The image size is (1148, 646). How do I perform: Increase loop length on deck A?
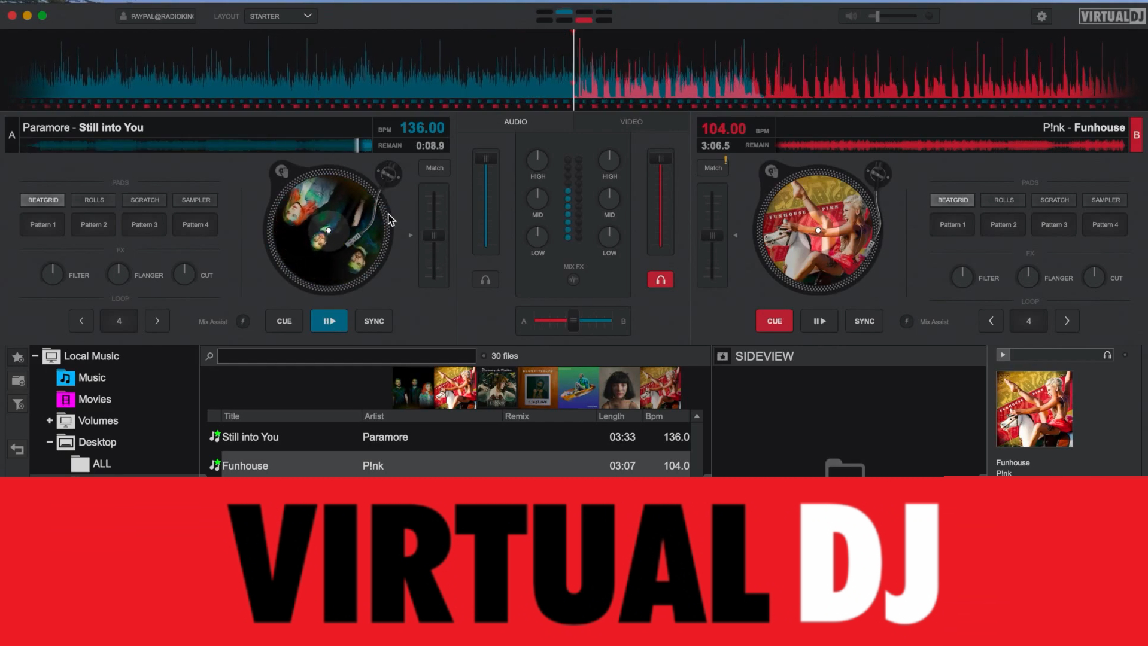(x=157, y=321)
